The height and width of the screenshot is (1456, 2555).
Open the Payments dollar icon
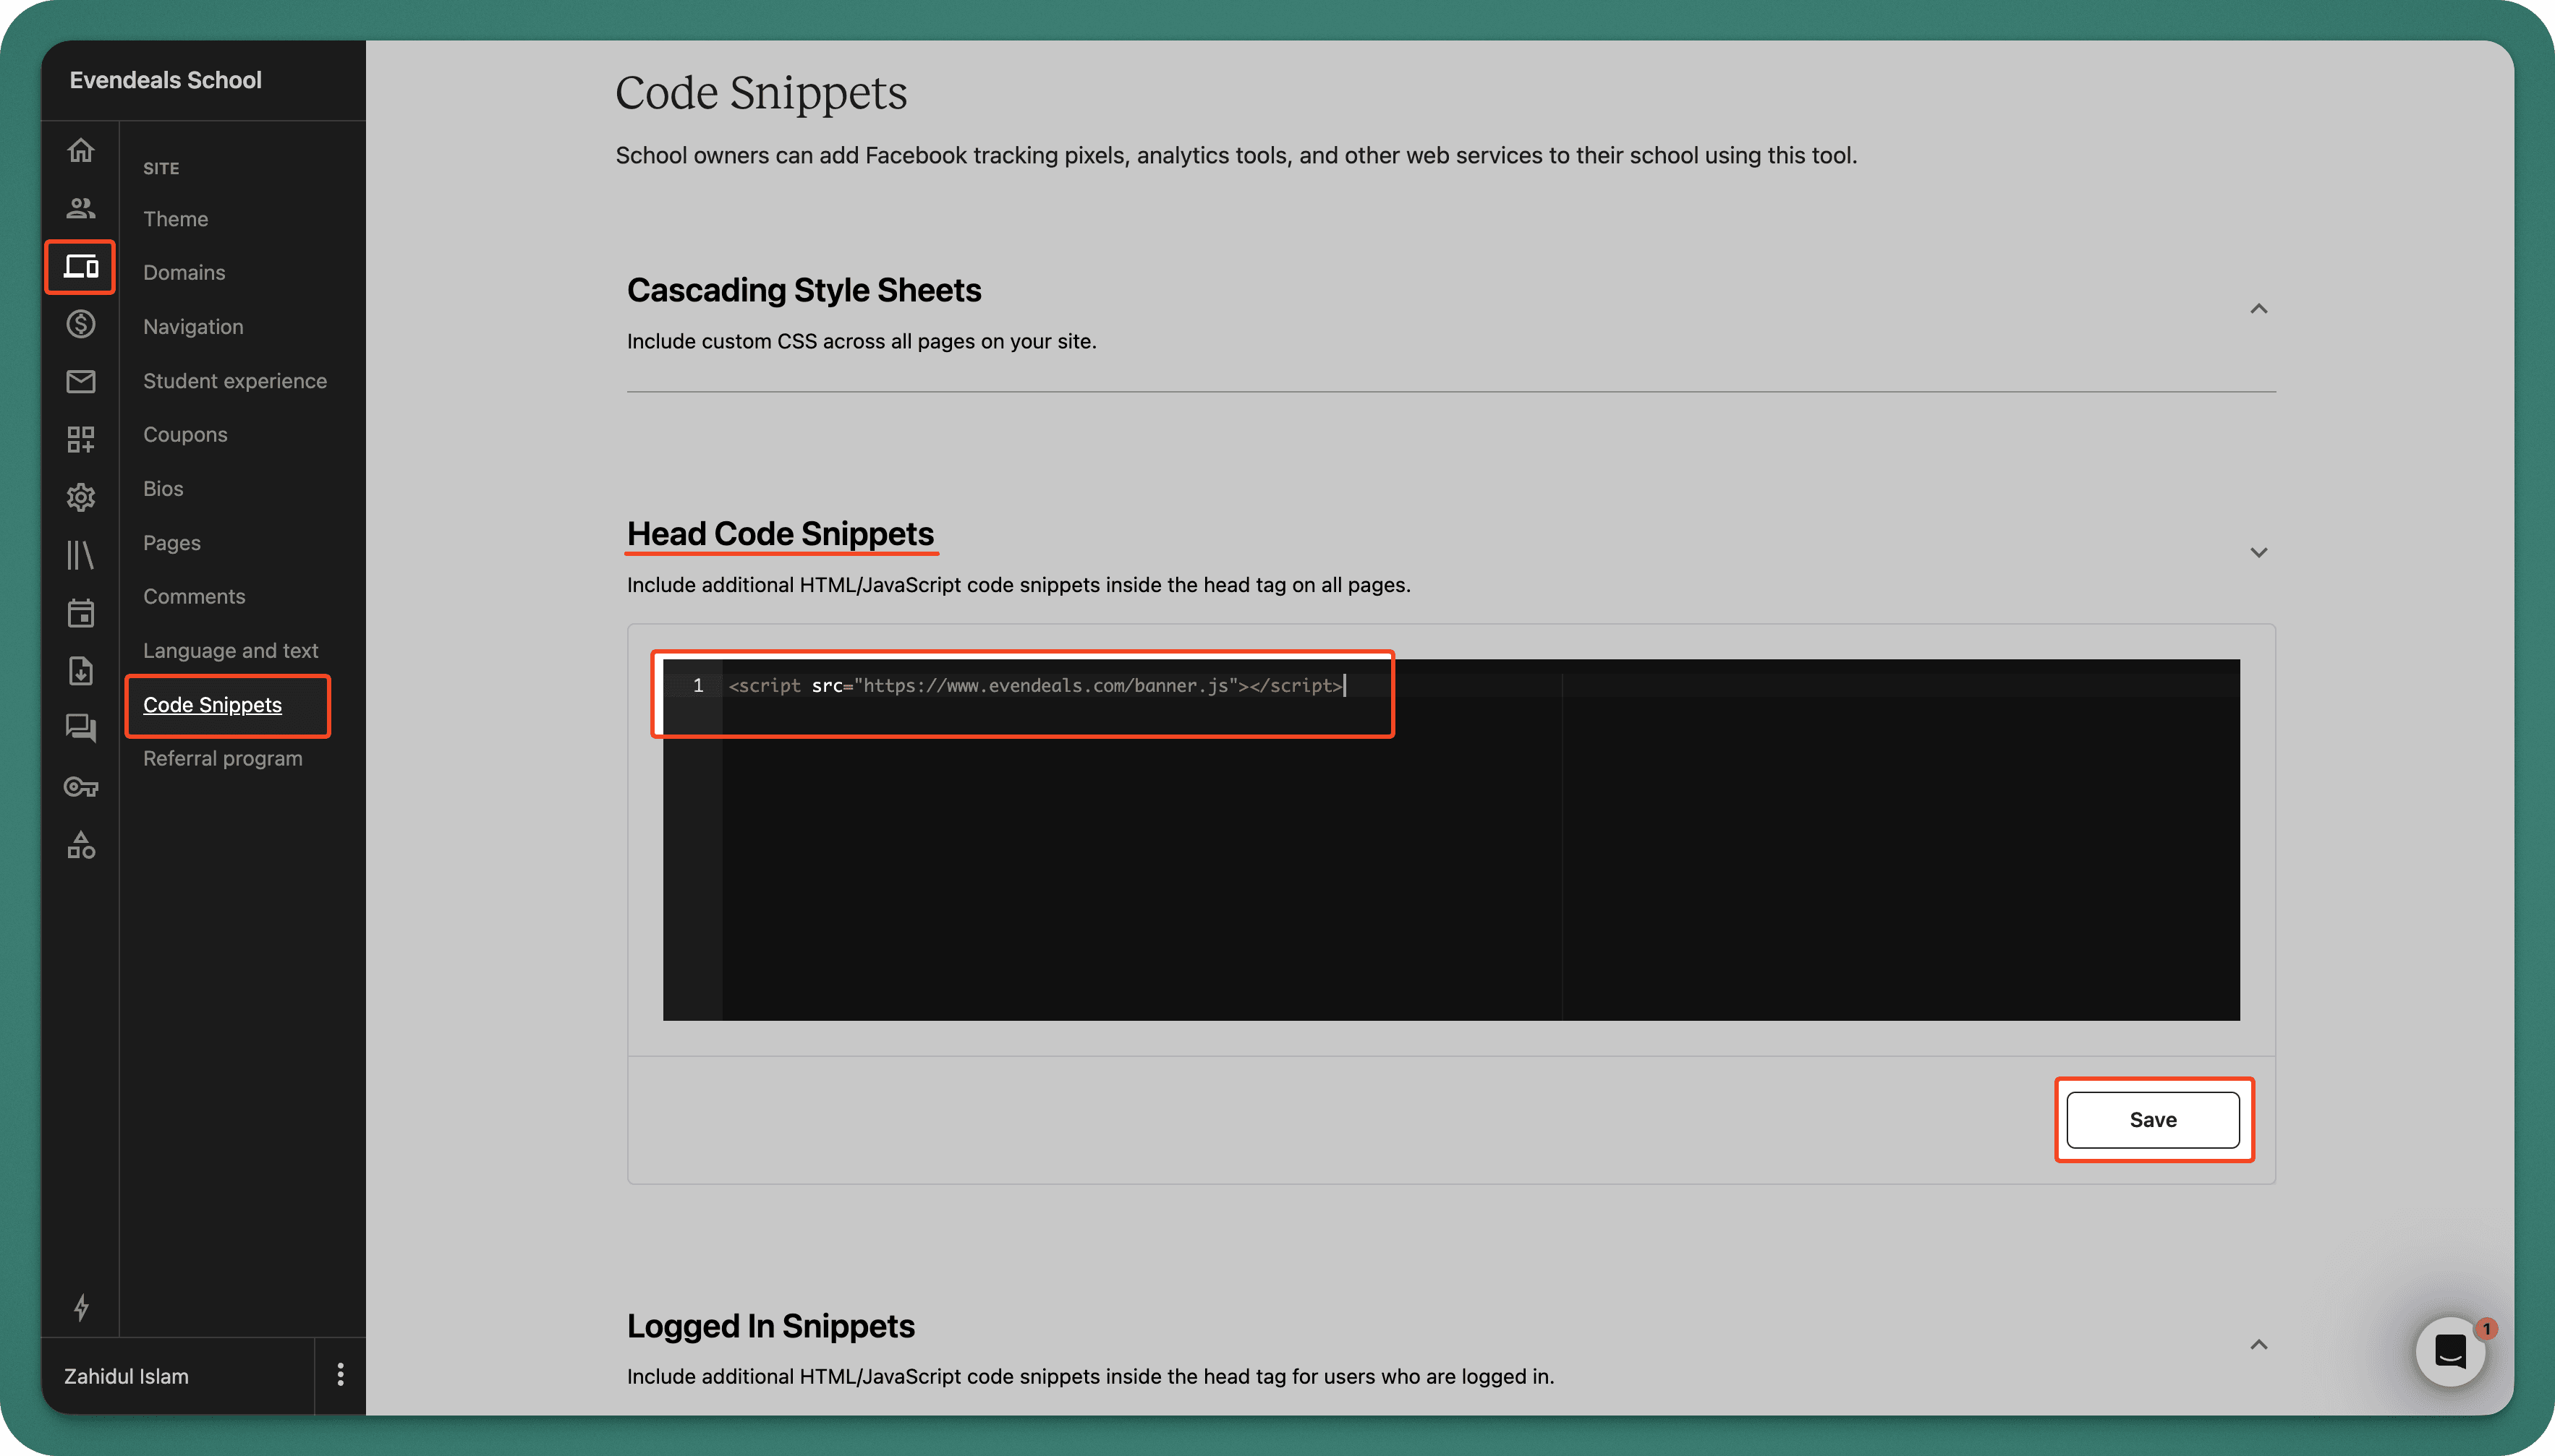point(80,323)
